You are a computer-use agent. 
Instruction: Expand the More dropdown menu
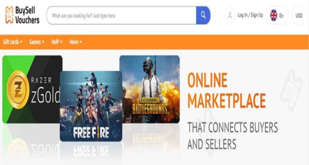click(75, 42)
